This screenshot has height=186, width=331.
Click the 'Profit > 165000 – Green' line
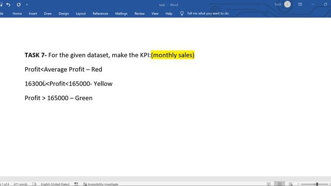point(58,98)
